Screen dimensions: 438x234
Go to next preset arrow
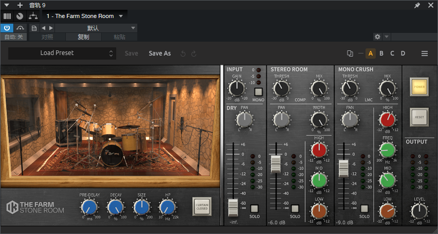(51, 28)
